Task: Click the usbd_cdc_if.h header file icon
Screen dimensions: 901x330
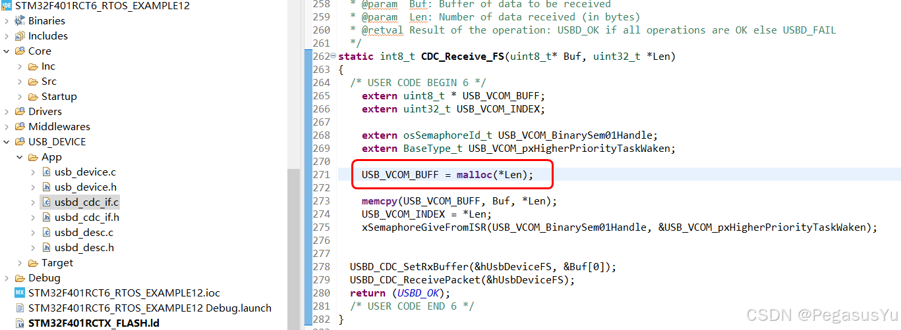Action: (46, 218)
